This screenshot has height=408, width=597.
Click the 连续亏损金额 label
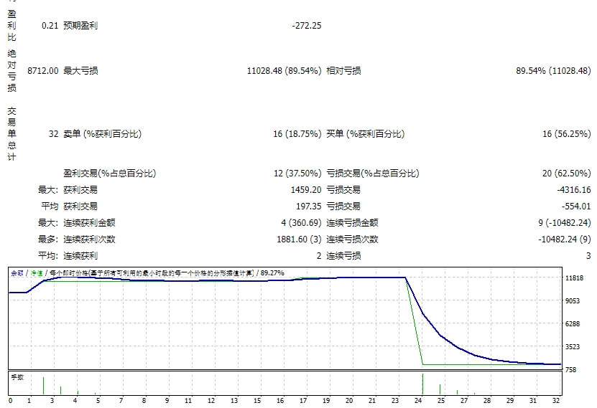pyautogui.click(x=352, y=222)
